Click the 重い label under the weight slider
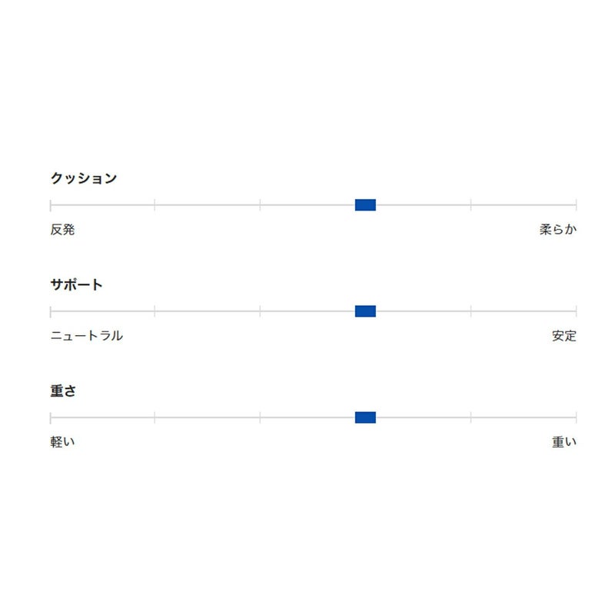The width and height of the screenshot is (615, 615). [x=563, y=442]
